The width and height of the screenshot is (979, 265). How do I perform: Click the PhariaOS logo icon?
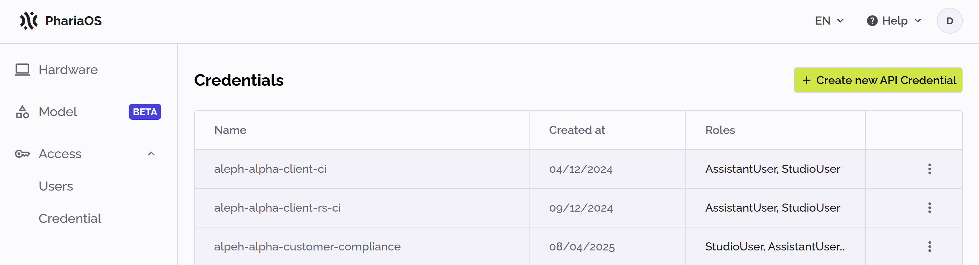tap(29, 21)
